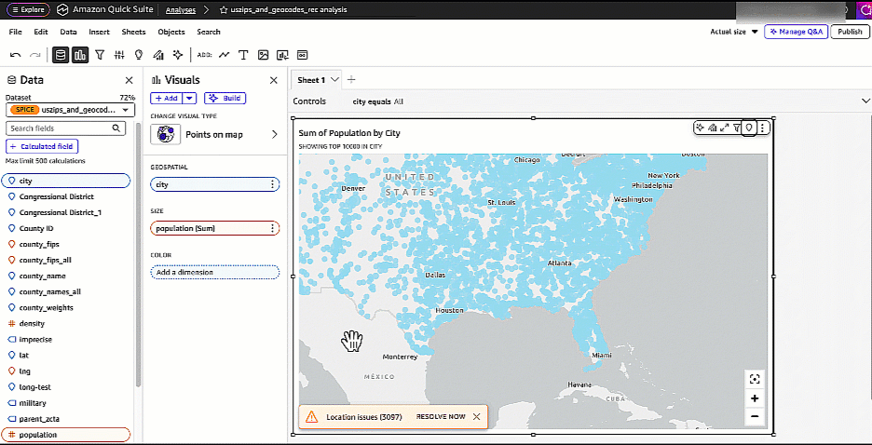
Task: Toggle the Data pane button in toolbar
Action: pyautogui.click(x=61, y=55)
